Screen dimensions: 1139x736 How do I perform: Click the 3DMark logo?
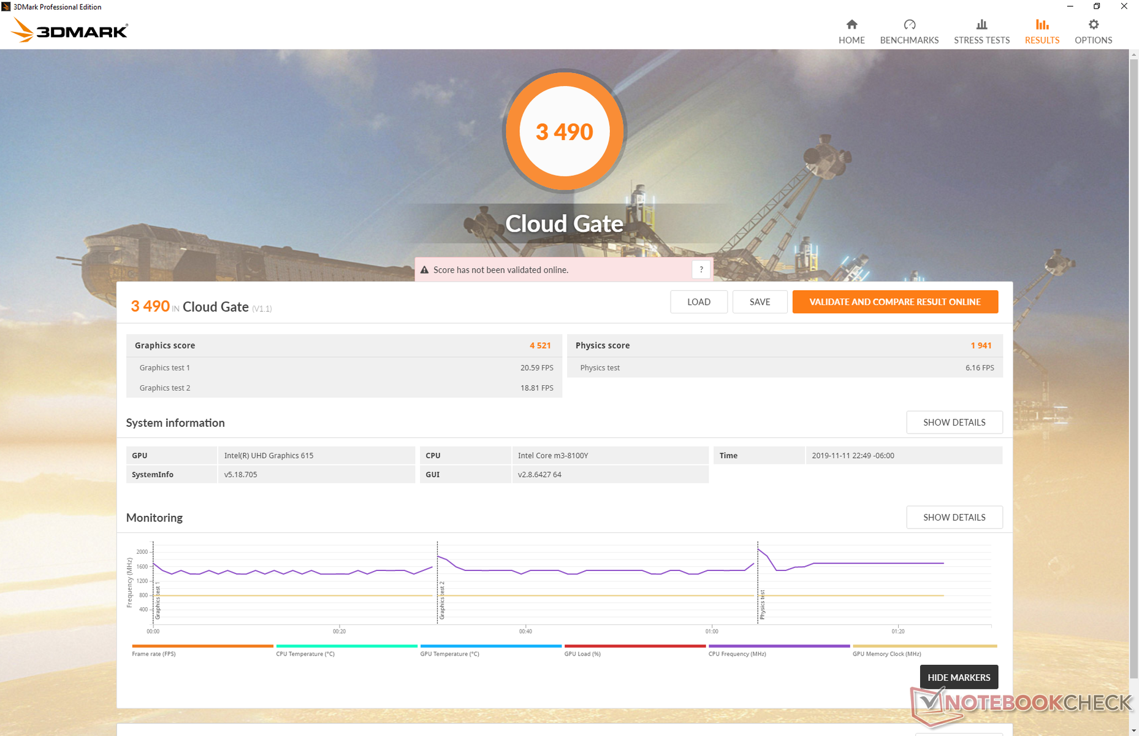click(x=69, y=29)
